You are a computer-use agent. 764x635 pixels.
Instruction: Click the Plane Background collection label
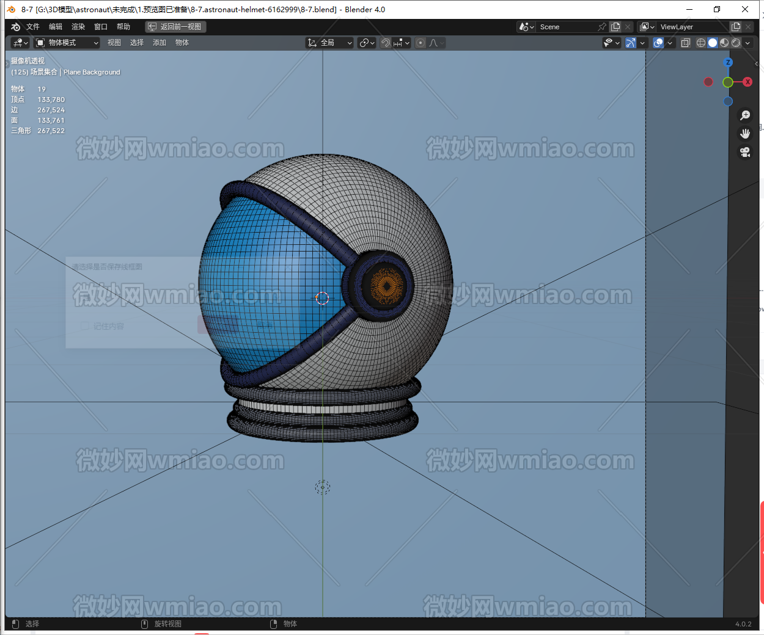click(x=92, y=72)
